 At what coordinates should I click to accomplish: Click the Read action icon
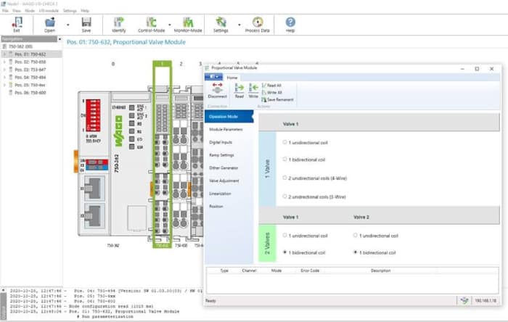point(239,89)
